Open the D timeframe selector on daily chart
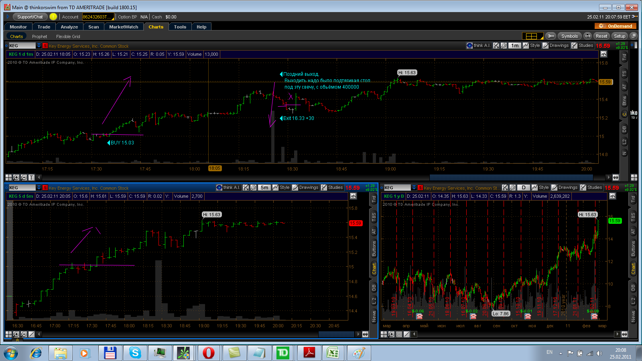Screen dimensions: 642x361 524,187
